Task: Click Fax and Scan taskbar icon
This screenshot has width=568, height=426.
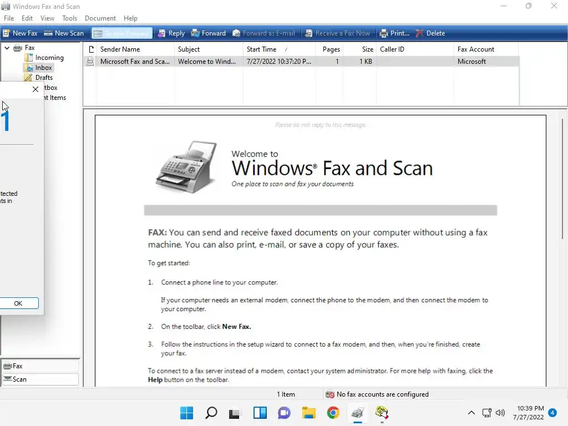Action: click(x=358, y=413)
